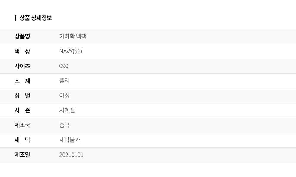Select the 소재 row label
Viewport: 296px width, 177px height.
tap(22, 81)
